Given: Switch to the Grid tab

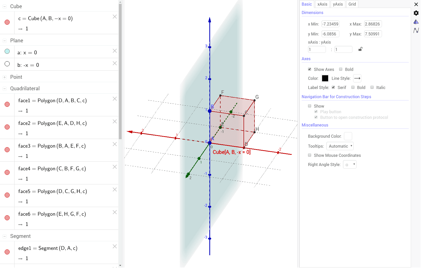Looking at the screenshot, I should (x=352, y=4).
